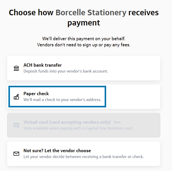Click the Borcelle Stationery vendor name
Viewport: 172px width, 171px height.
click(91, 12)
